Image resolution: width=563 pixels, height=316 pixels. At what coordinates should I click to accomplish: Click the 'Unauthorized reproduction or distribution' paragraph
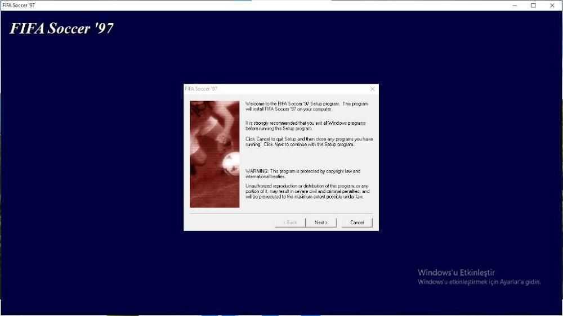307,192
